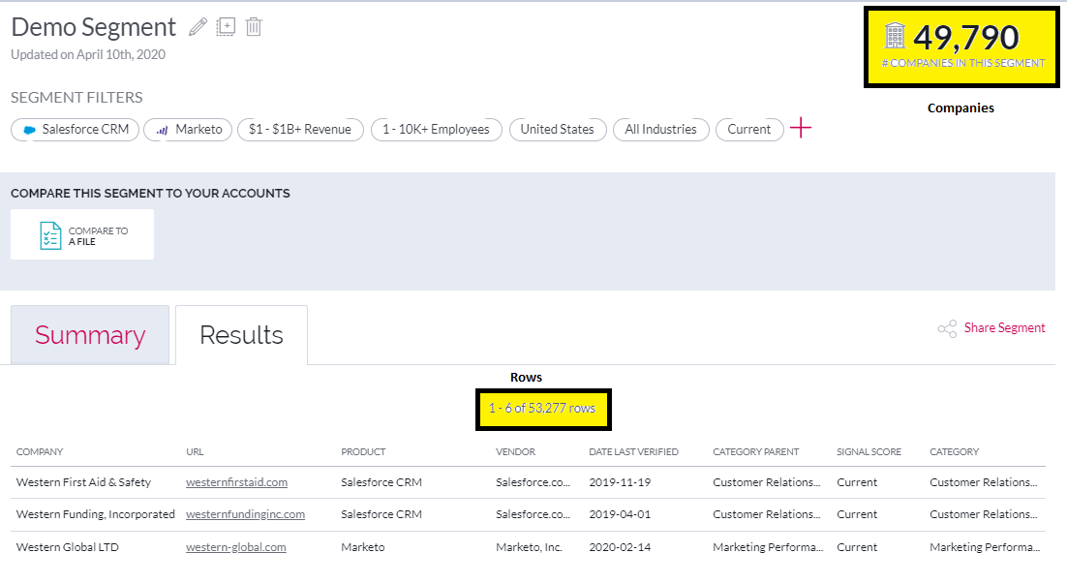Image resolution: width=1067 pixels, height=584 pixels.
Task: Select the Marketo filter chip
Action: pyautogui.click(x=188, y=130)
